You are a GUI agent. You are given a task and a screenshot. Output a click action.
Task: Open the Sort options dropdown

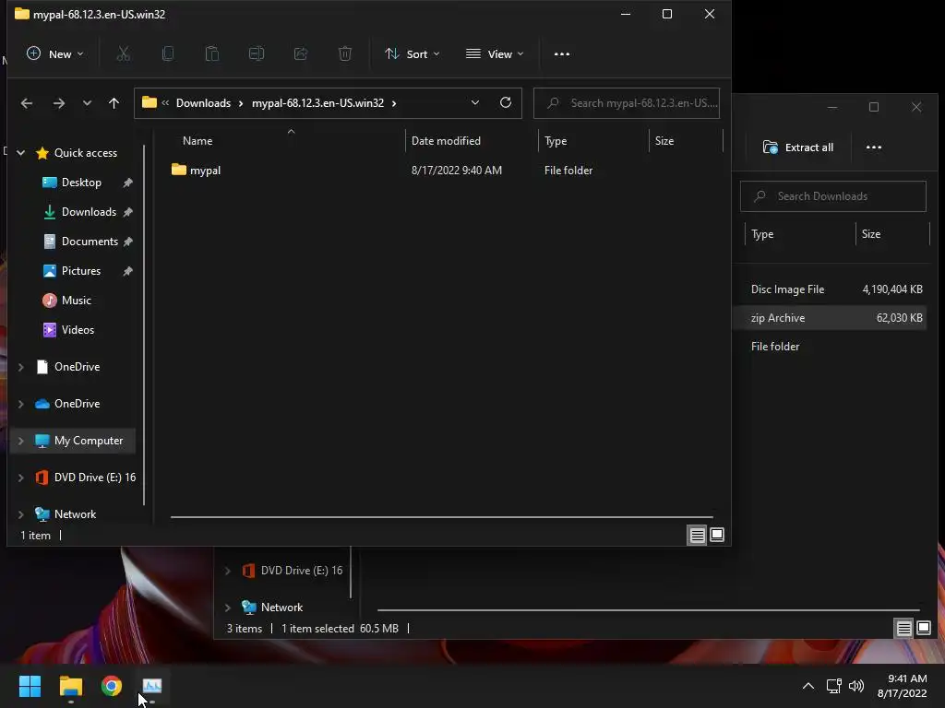[413, 54]
